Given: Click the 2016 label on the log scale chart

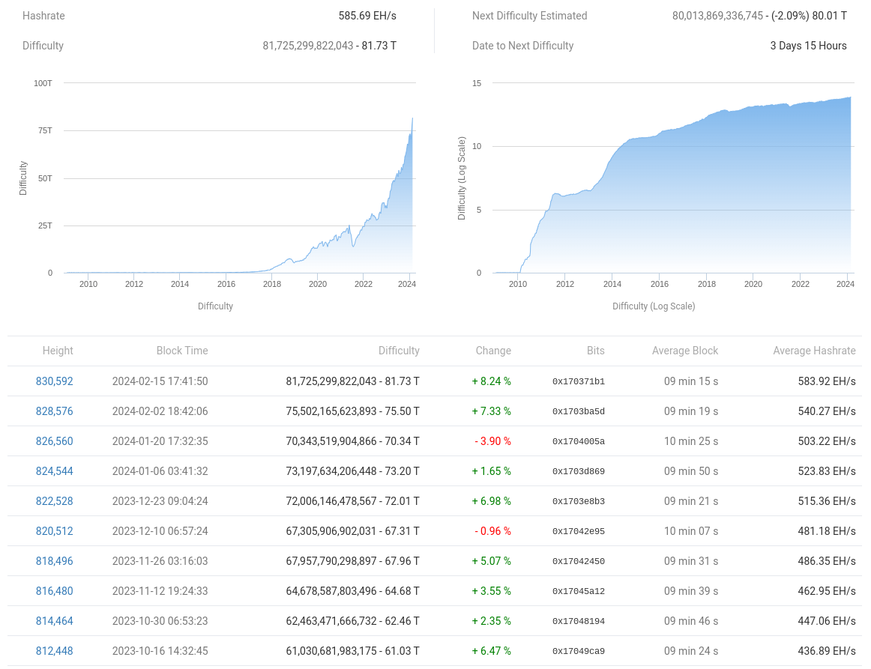Looking at the screenshot, I should tap(660, 284).
